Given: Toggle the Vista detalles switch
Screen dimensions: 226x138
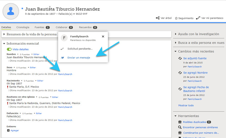Looking at the screenshot, I should pyautogui.click(x=9, y=49).
